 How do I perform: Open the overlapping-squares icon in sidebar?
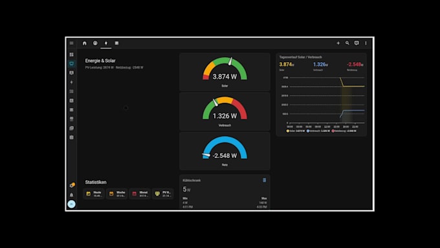click(x=72, y=128)
